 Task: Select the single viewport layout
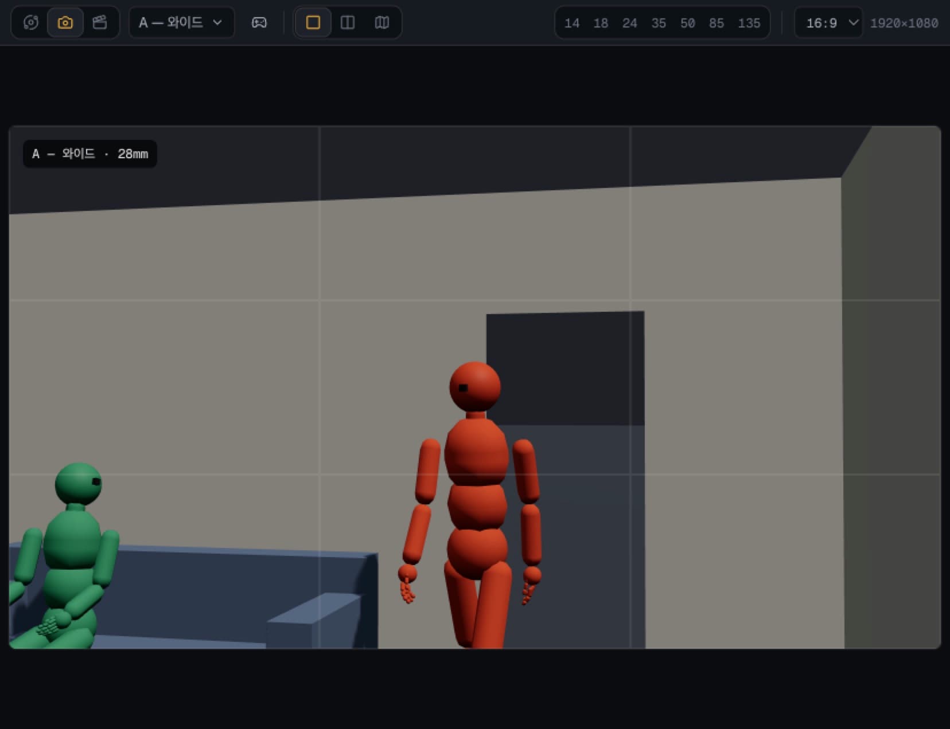313,22
